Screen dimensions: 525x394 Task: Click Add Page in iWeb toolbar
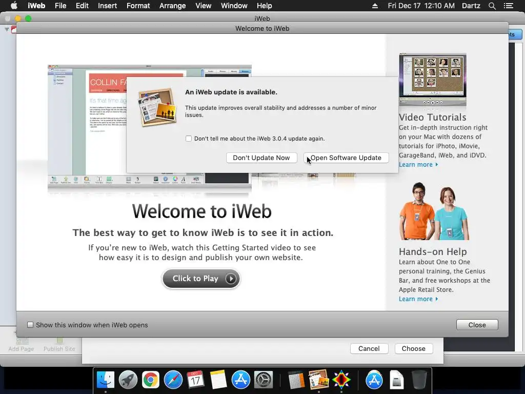point(21,344)
